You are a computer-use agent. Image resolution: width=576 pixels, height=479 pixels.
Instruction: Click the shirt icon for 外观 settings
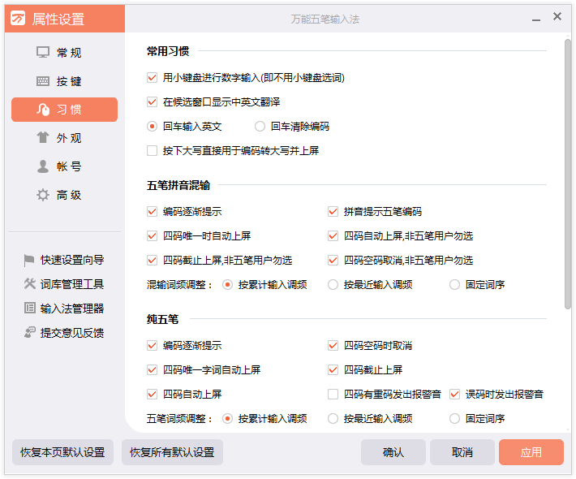[43, 138]
